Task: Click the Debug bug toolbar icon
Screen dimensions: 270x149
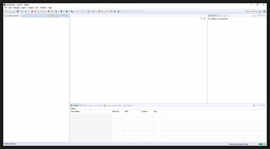Action: coord(56,11)
